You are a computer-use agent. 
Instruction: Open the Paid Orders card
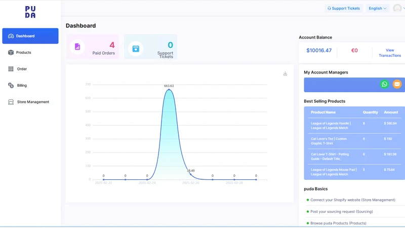click(x=93, y=47)
